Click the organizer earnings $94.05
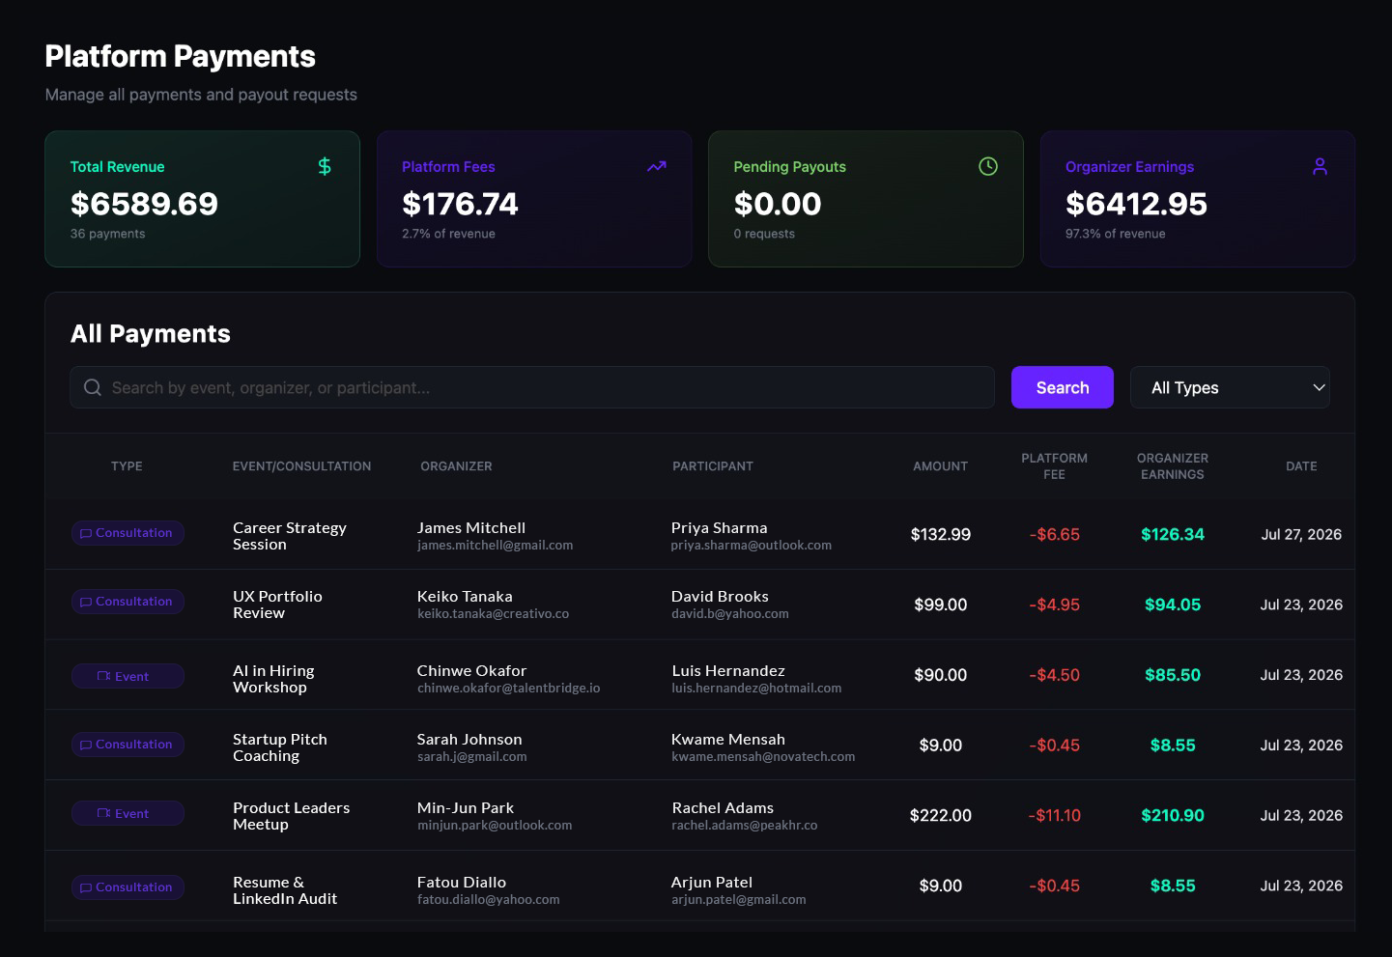Screen dimensions: 1392x957 pos(1173,605)
